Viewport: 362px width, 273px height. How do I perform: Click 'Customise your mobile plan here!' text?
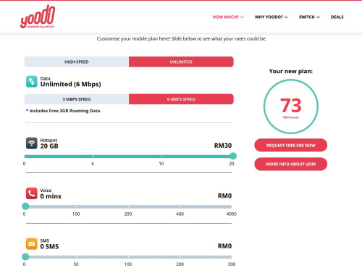coord(134,38)
